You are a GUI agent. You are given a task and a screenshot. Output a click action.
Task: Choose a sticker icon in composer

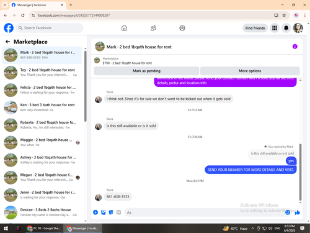111,212
